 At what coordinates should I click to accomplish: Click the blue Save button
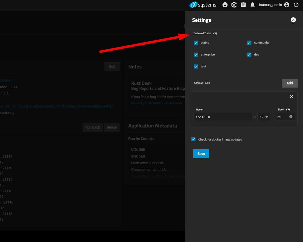[201, 154]
